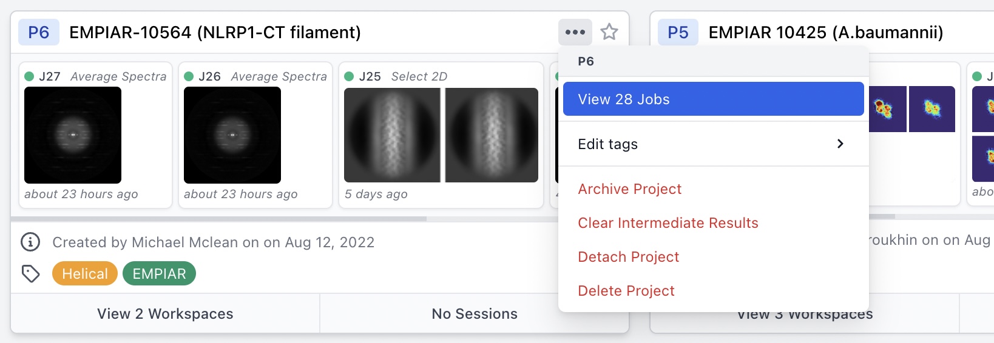The image size is (994, 343).
Task: Click the No Sessions button
Action: click(x=474, y=314)
